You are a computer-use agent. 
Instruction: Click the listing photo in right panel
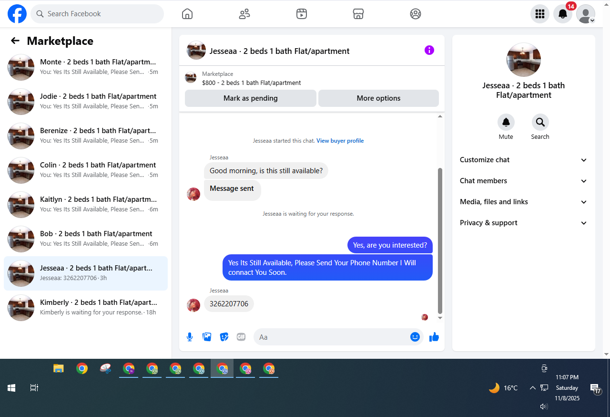(x=524, y=60)
